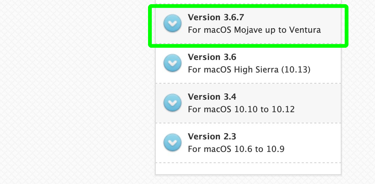
Task: Pick "For macOS 10.6 to 10.9" description
Action: pos(236,149)
